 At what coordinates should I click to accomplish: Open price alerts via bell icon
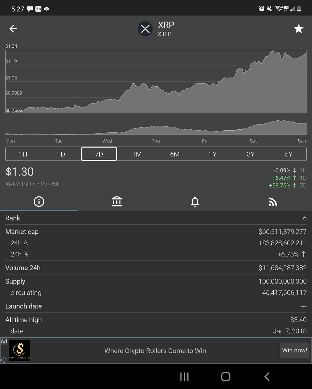coord(195,201)
